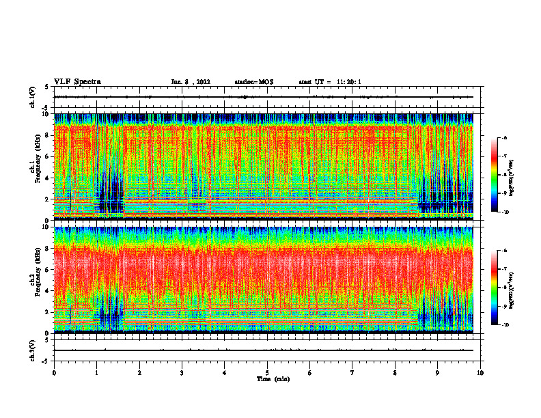
Task: Click the "Time (min)" axis title
Action: coord(273,379)
